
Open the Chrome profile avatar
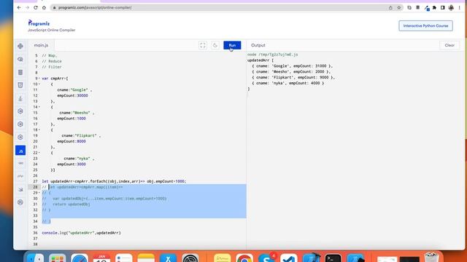(451, 8)
